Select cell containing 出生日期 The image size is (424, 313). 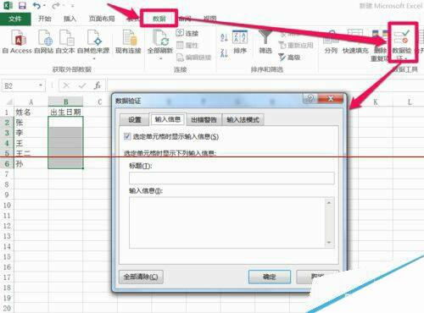[x=65, y=113]
